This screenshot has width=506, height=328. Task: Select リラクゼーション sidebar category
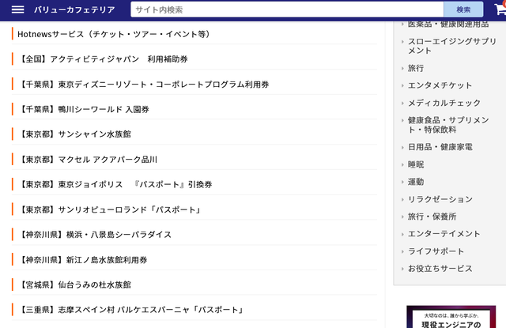click(440, 199)
